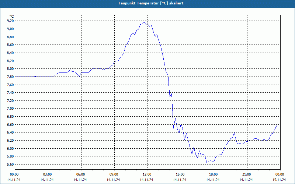Viewport: 295px width, 184px height.
Task: Click the 6,80 y-axis value
Action: 10,117
